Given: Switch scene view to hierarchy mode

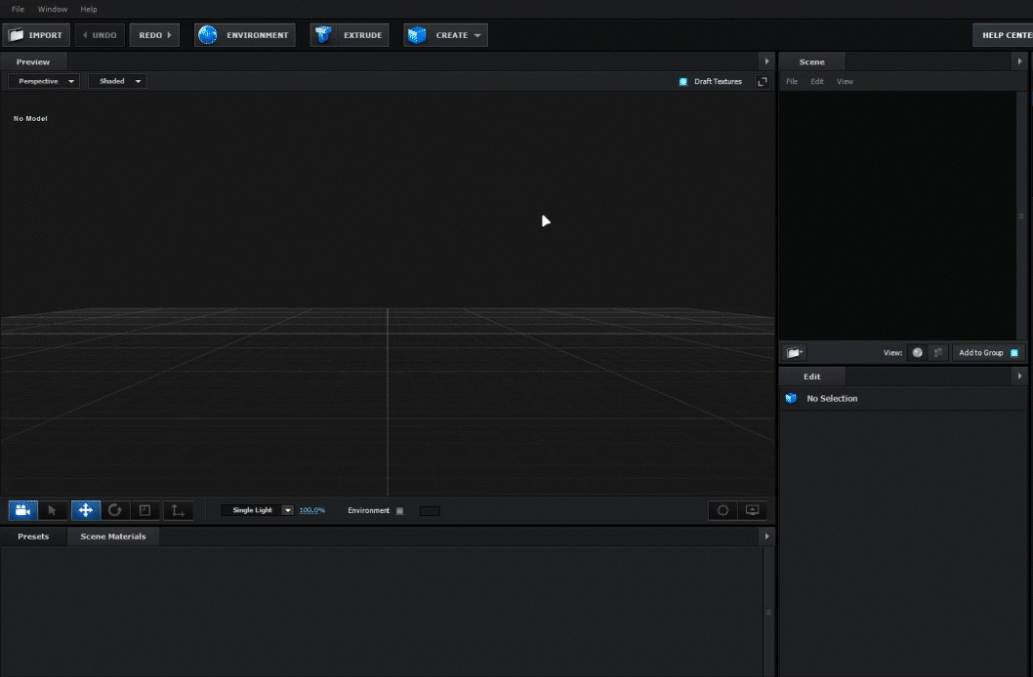Looking at the screenshot, I should (x=938, y=353).
